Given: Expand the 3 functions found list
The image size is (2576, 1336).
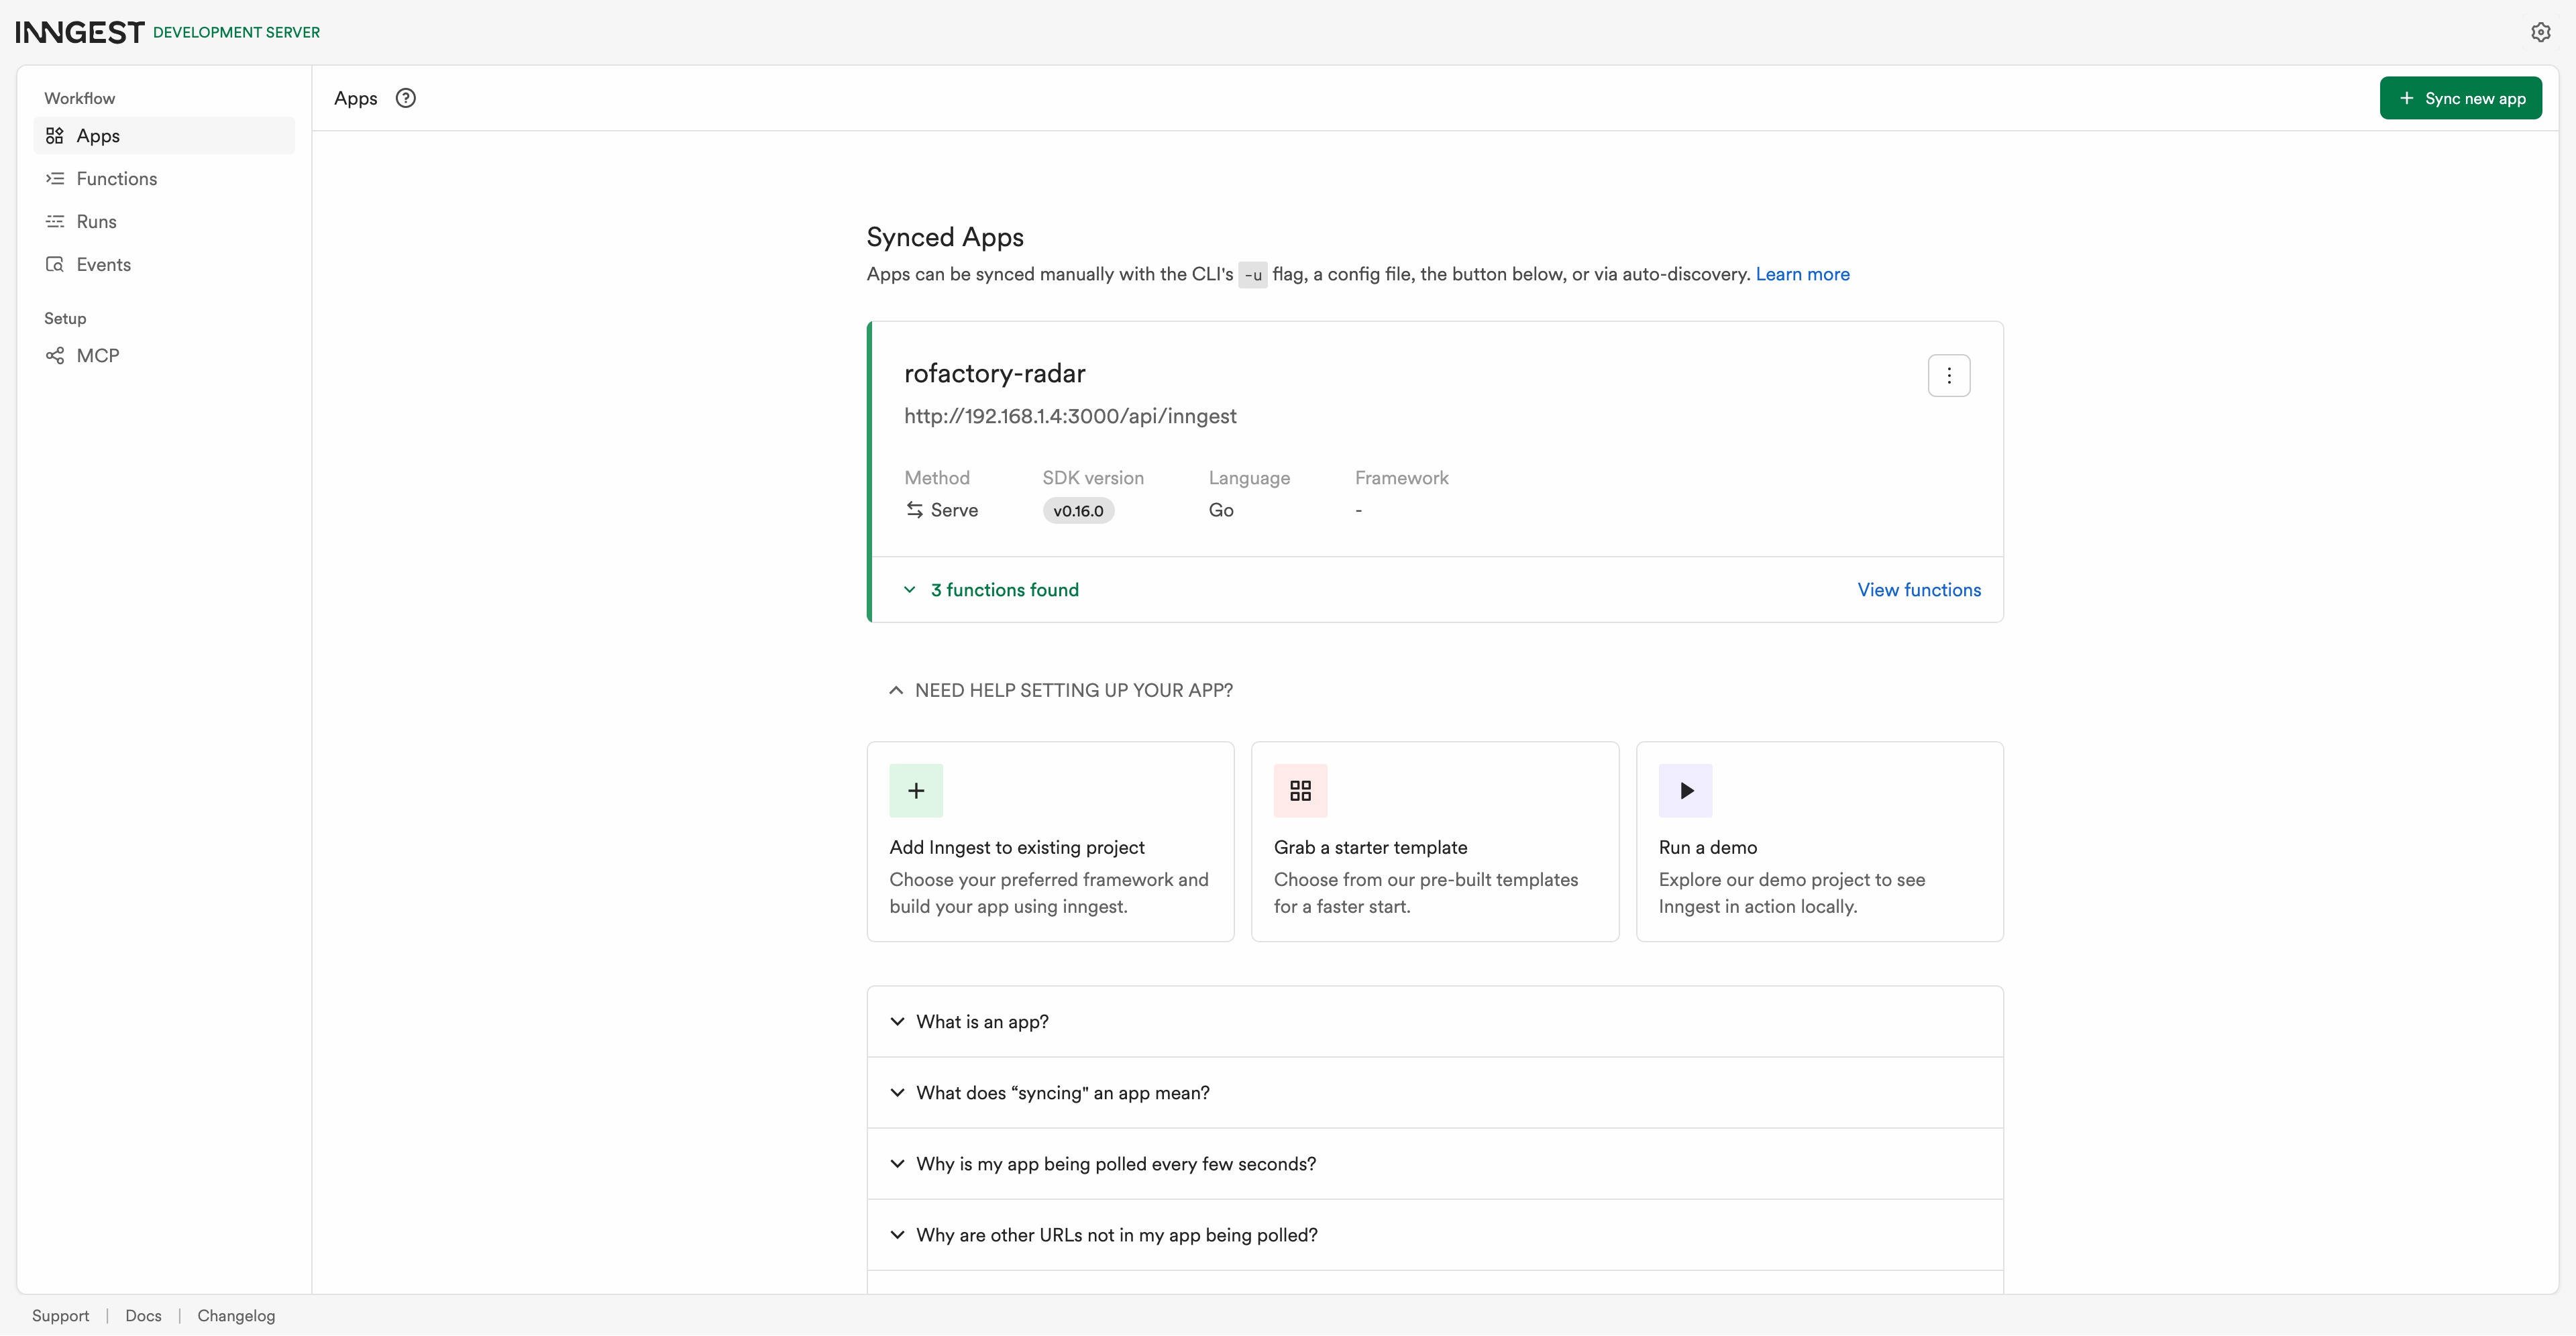Looking at the screenshot, I should tap(991, 590).
